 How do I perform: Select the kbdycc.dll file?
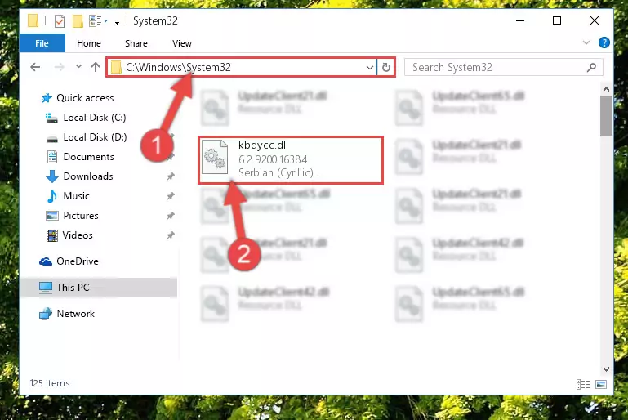coord(291,160)
